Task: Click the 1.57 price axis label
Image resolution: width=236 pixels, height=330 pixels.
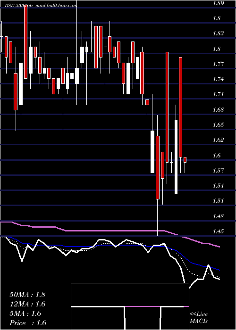Action: pyautogui.click(x=218, y=170)
